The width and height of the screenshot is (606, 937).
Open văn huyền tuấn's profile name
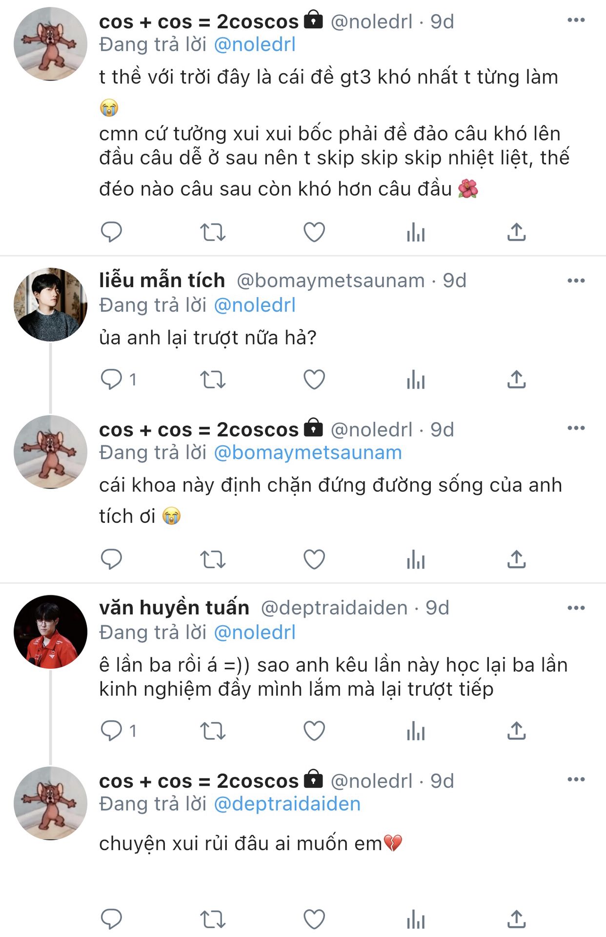coord(174,608)
